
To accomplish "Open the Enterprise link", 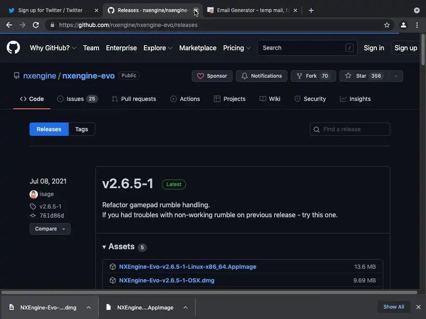I will (x=121, y=48).
